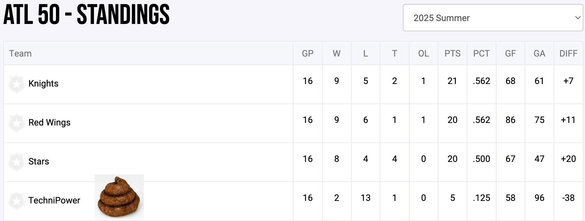Open the Stars team link
The width and height of the screenshot is (585, 221).
tap(39, 162)
